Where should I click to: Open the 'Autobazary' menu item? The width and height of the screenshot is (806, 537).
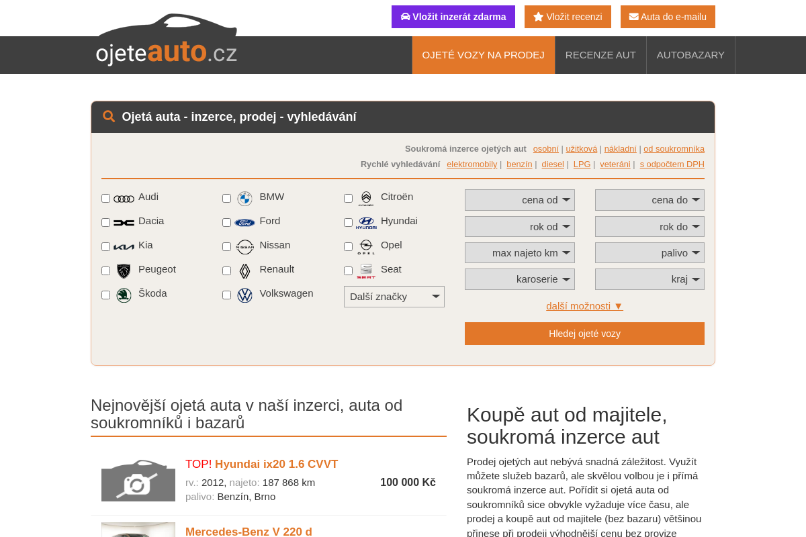click(690, 55)
